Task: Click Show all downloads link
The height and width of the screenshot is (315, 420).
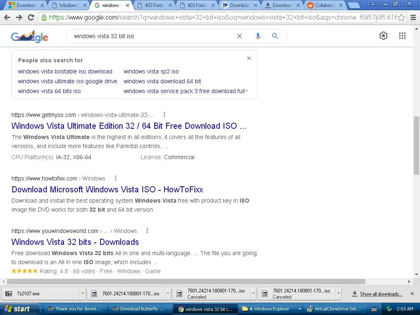Action: click(x=381, y=294)
